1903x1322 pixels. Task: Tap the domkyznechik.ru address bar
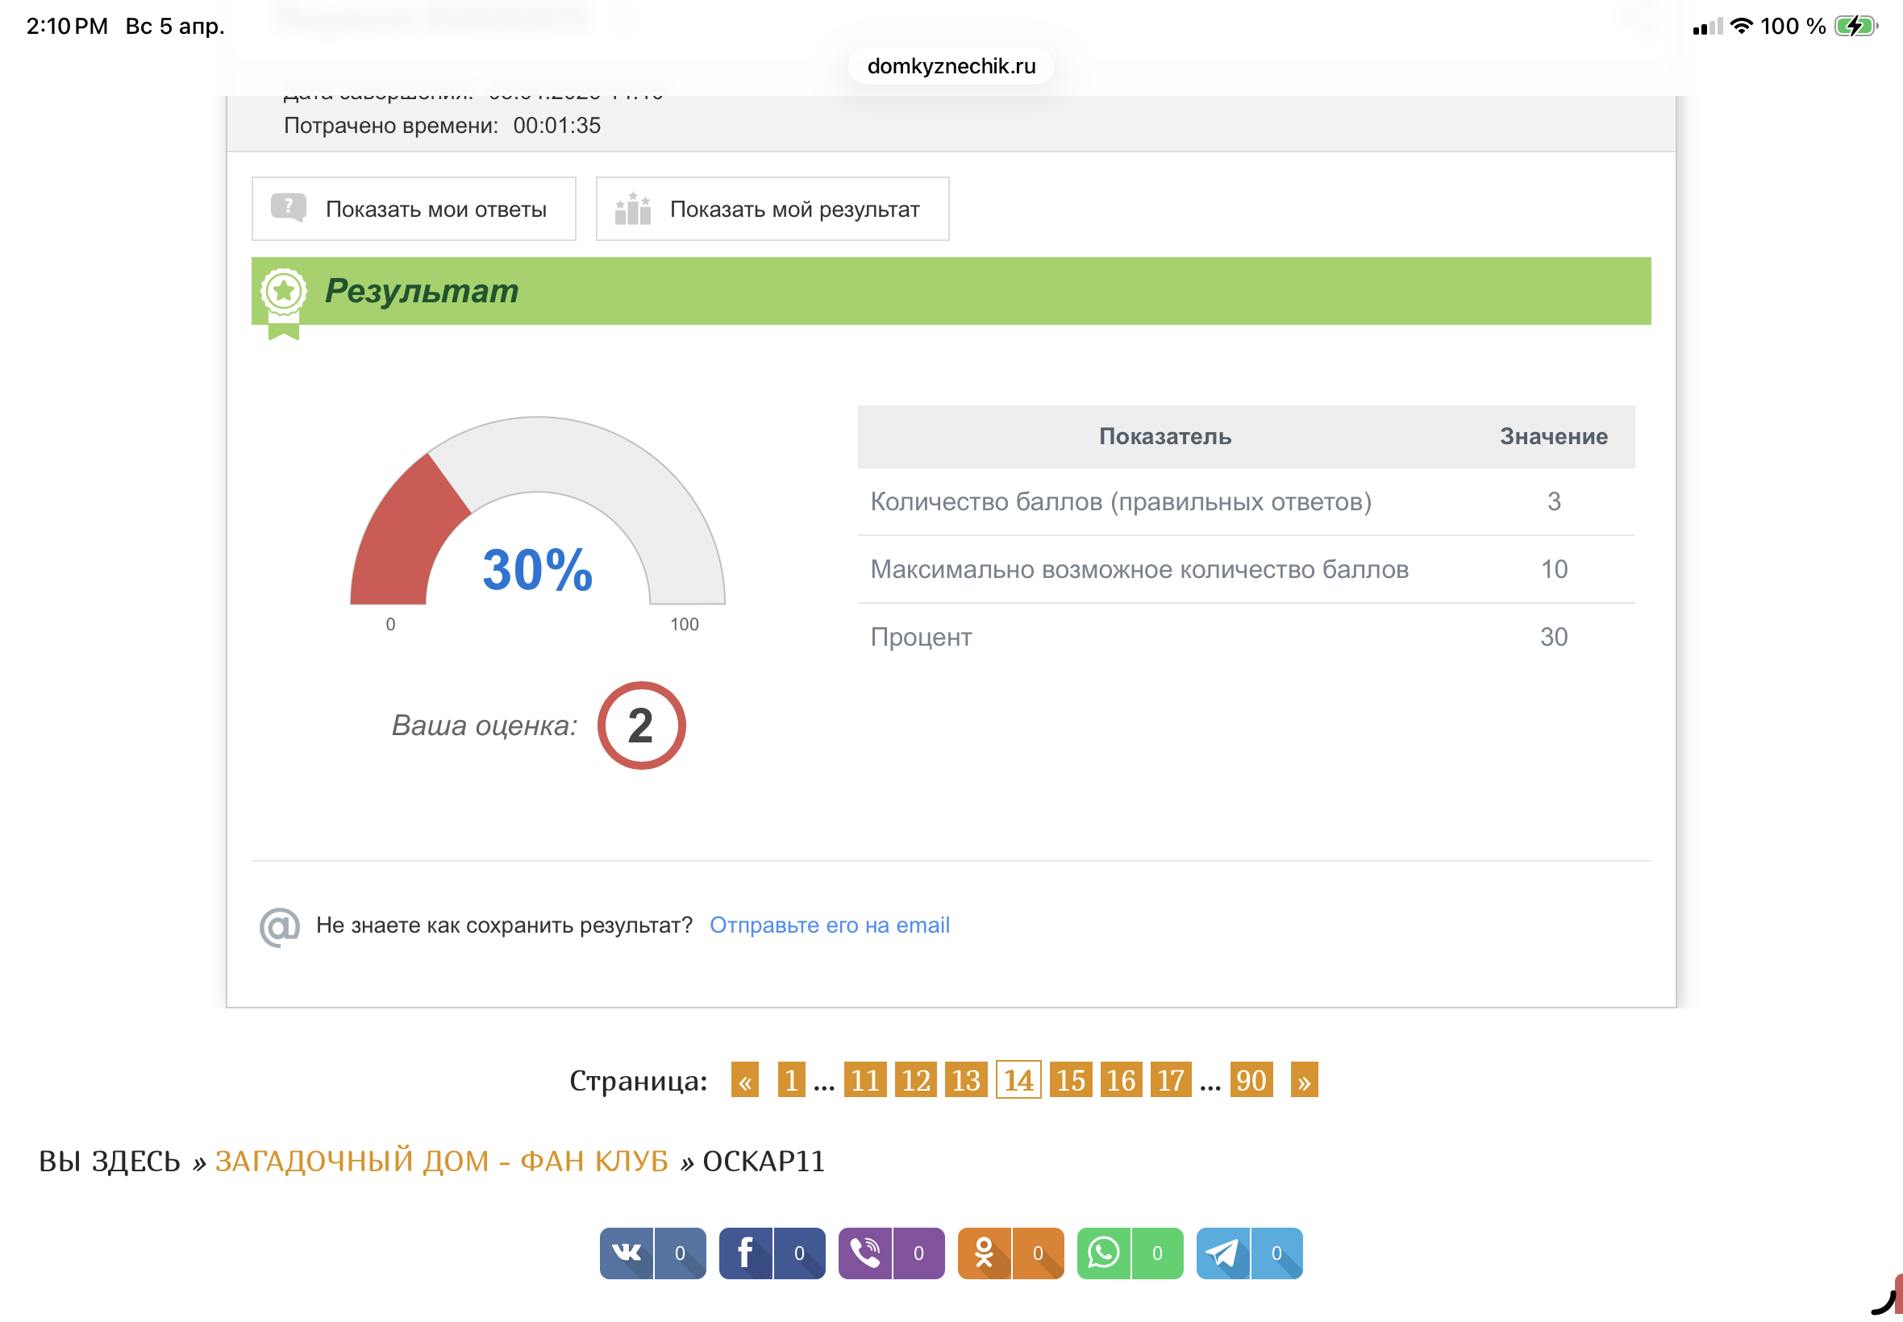pos(950,66)
